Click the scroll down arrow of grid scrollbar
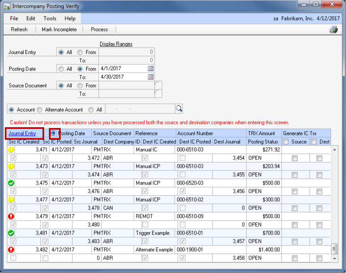 334,258
